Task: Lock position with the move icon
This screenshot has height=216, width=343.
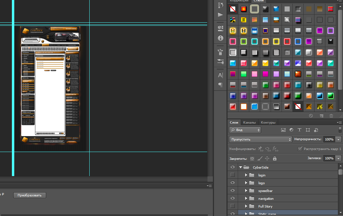Action: coord(267,158)
